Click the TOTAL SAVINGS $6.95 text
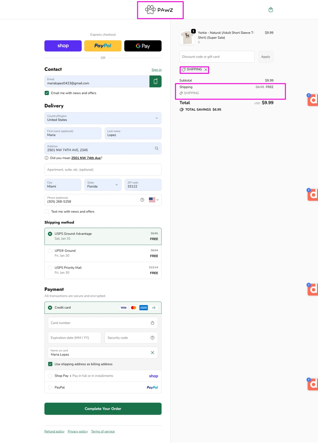Viewport: 318px width, 443px height. tap(203, 110)
